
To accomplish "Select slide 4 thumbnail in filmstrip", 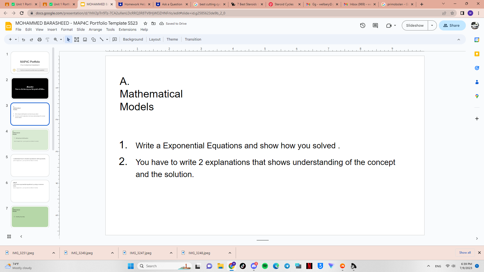I will point(30,140).
